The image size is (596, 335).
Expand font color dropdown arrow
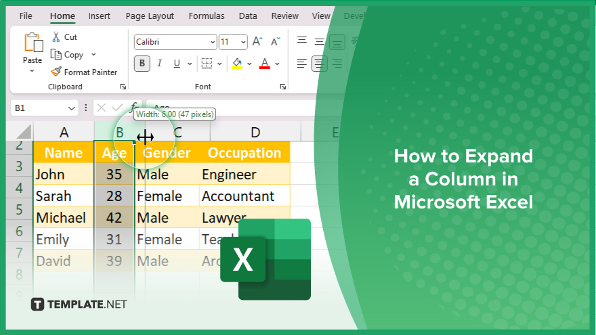click(278, 64)
